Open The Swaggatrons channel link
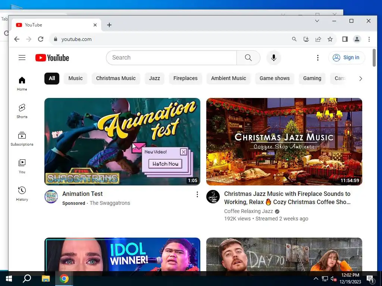The image size is (382, 286). pyautogui.click(x=110, y=203)
